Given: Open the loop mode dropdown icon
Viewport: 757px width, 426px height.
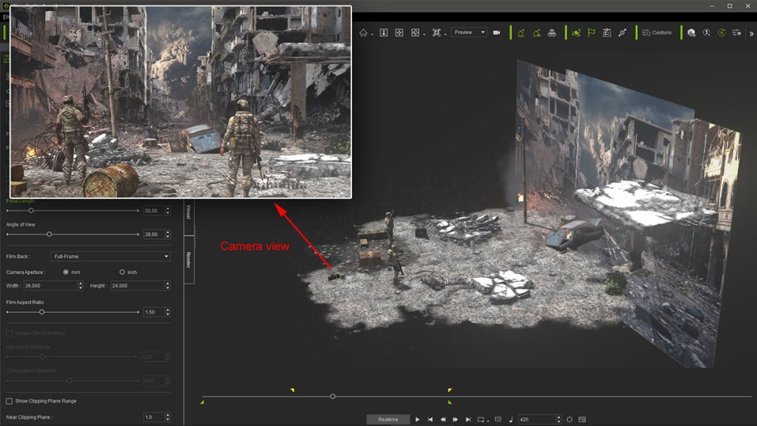Looking at the screenshot, I should point(482,419).
